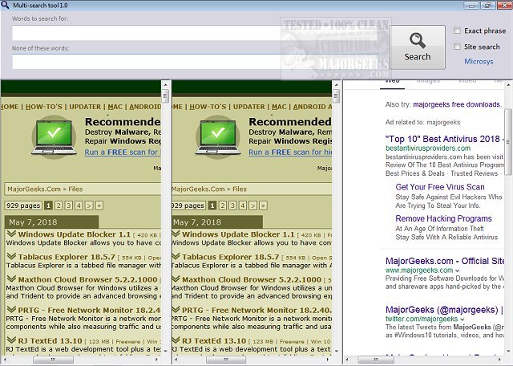Click right pane horizontal scrollbar thumb
Viewport: 513px width, 366px height.
(375, 360)
